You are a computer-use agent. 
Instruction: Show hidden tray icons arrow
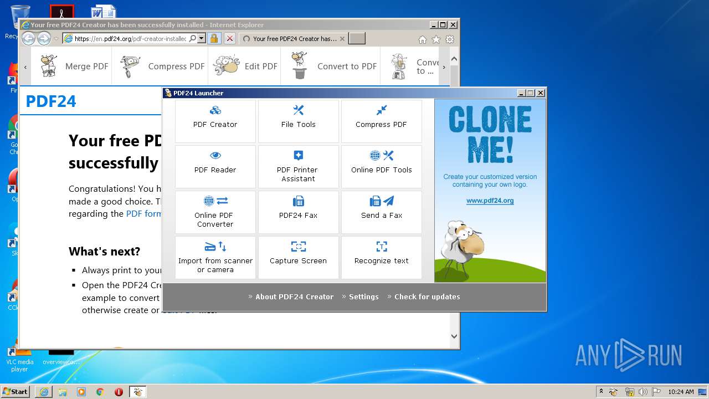[601, 392]
